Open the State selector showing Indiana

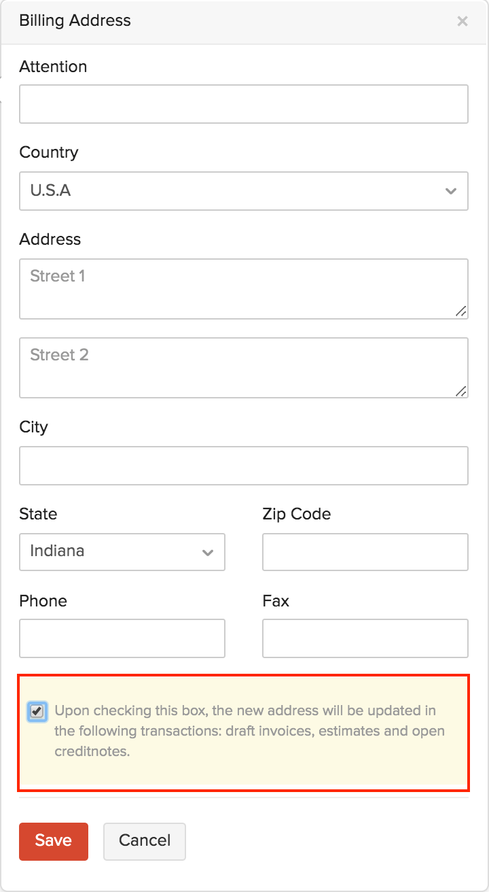pos(122,552)
